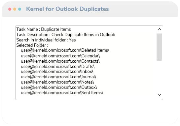
Task: Click the vertical scrollbar thumb
Action: click(159, 47)
